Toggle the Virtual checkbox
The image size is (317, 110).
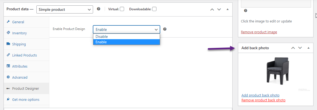pyautogui.click(x=122, y=9)
